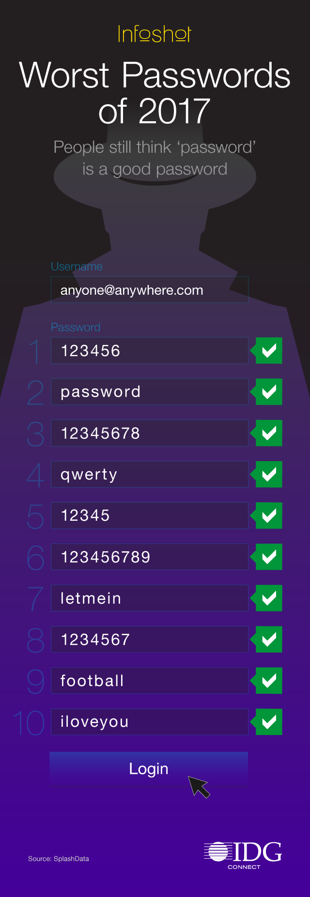Click the Infoshot logo at top
This screenshot has height=897, width=310.
[x=155, y=34]
